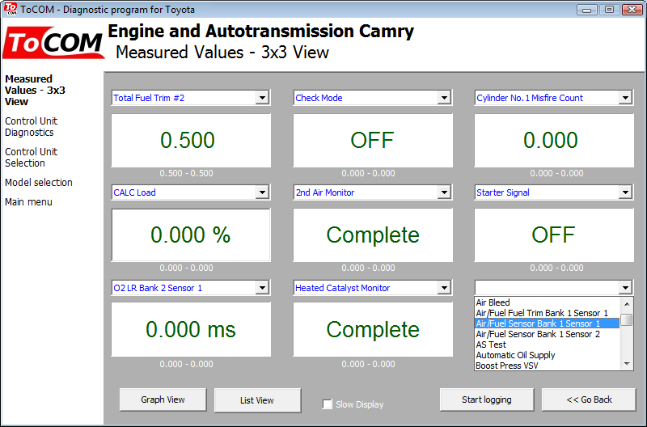Screen dimensions: 647x427
Task: Open Model selection from sidebar
Action: click(x=39, y=183)
